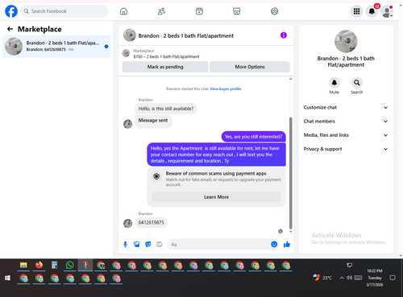
Task: Expand Media, files and links section
Action: tap(346, 135)
